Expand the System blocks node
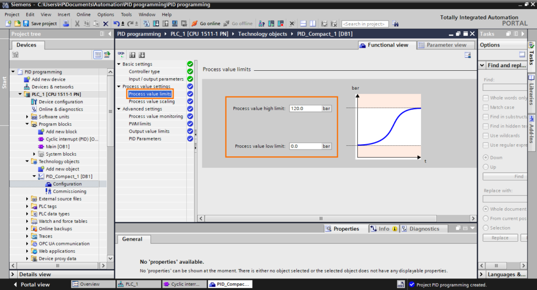Image resolution: width=537 pixels, height=290 pixels. [x=34, y=154]
